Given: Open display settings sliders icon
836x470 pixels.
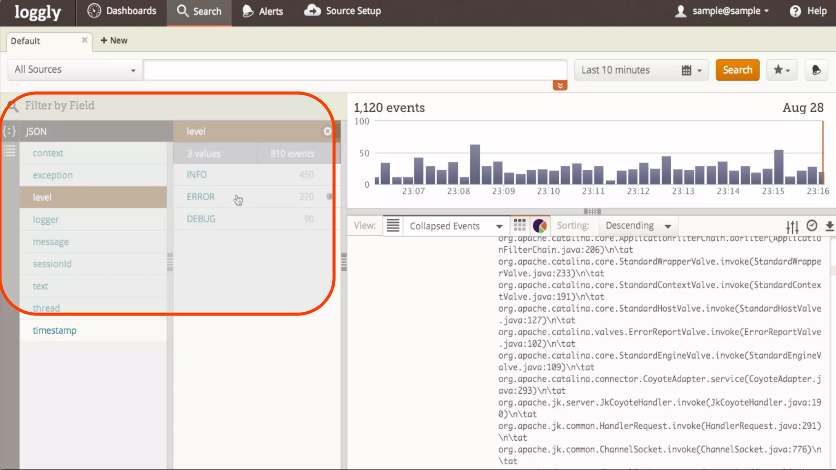Looking at the screenshot, I should (792, 226).
